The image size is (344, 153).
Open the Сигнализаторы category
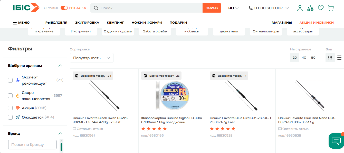266,31
